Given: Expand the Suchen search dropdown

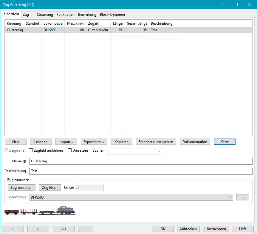Looking at the screenshot, I should coord(158,152).
